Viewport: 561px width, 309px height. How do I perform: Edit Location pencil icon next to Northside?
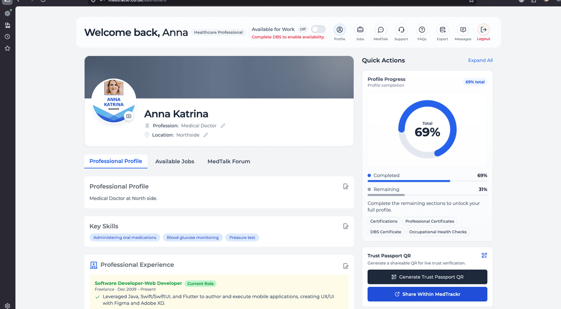206,135
